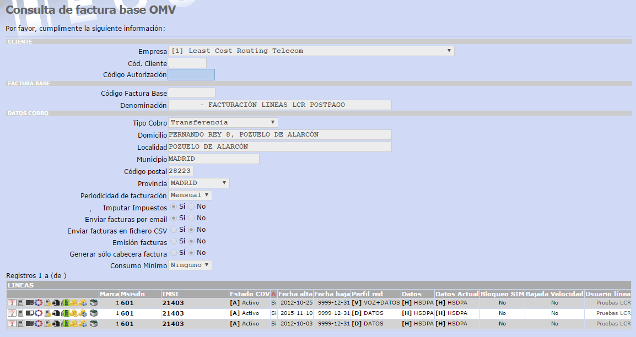Click the coins with plus icon in third row

click(x=83, y=324)
